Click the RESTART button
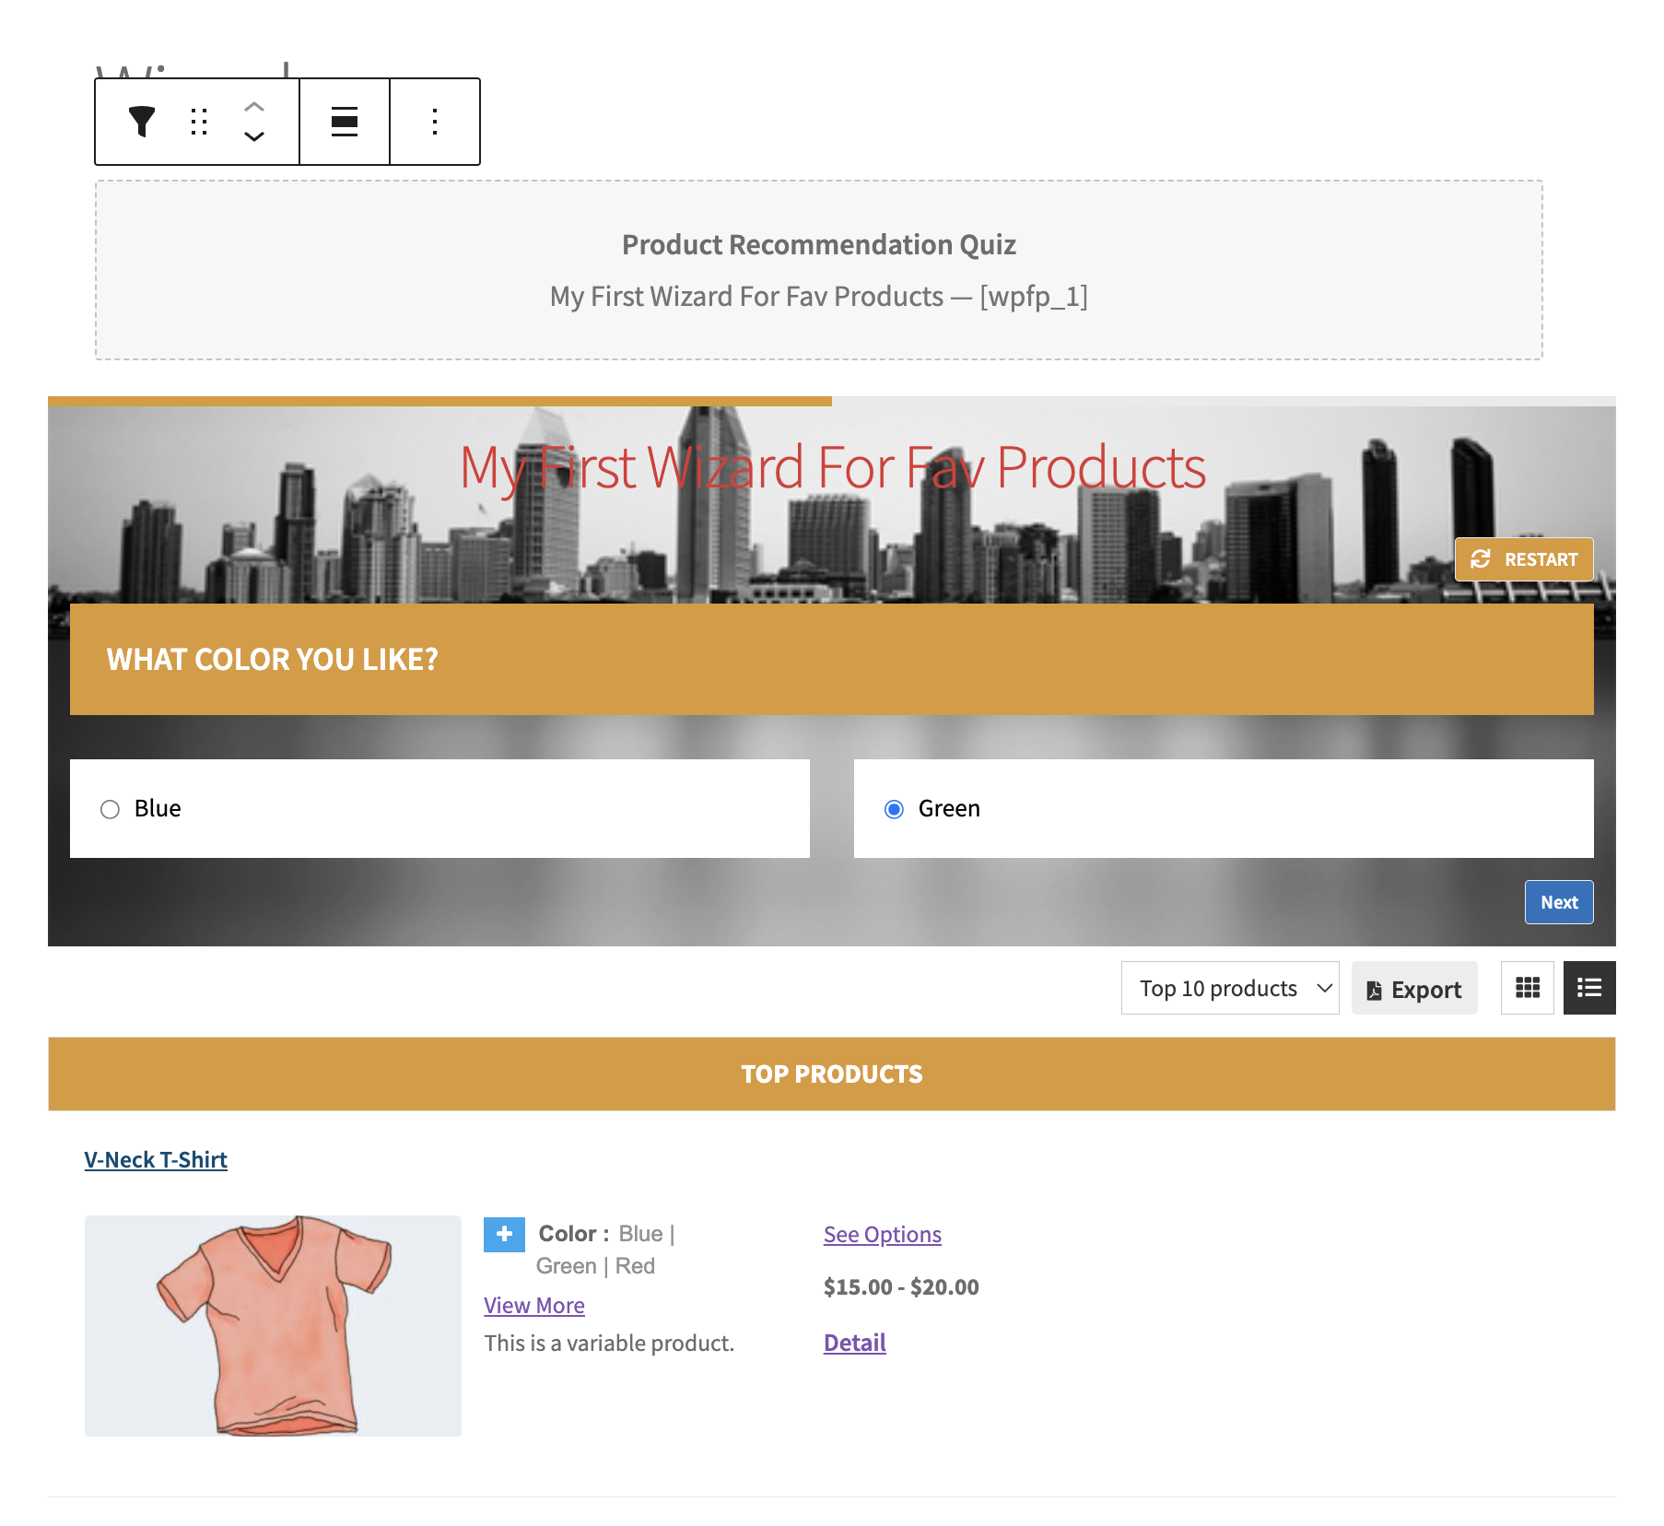Screen dimensions: 1664x1526 click(x=1524, y=559)
